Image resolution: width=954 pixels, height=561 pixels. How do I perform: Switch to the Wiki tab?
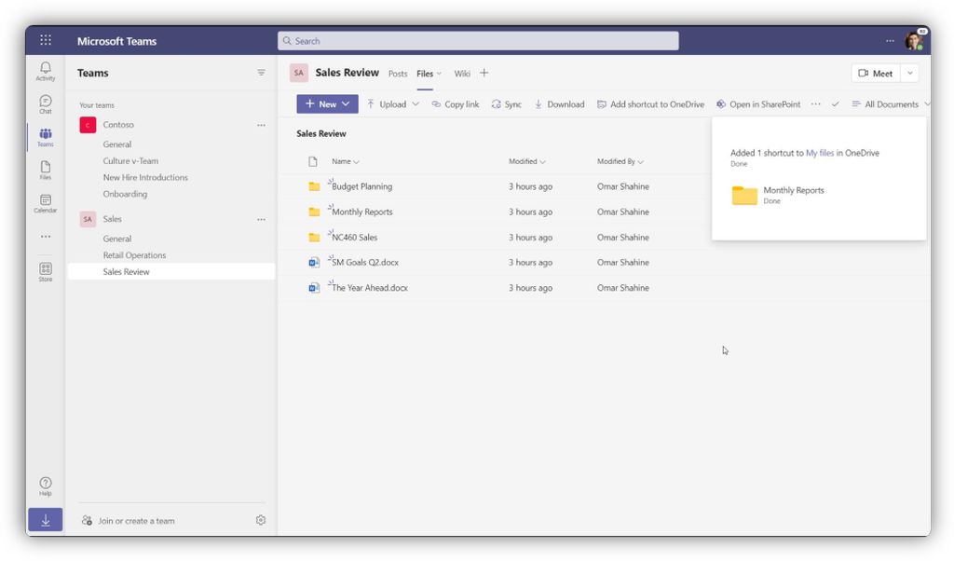pyautogui.click(x=462, y=74)
